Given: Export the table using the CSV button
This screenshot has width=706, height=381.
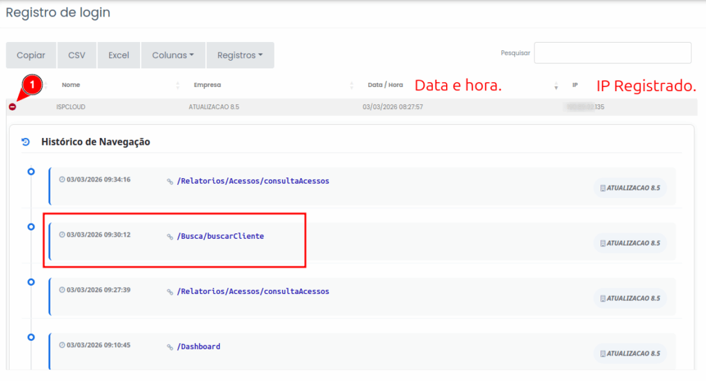Looking at the screenshot, I should (x=77, y=55).
